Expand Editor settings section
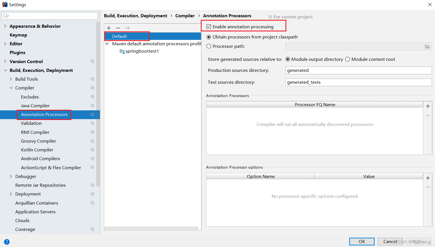The height and width of the screenshot is (247, 435). [x=5, y=44]
